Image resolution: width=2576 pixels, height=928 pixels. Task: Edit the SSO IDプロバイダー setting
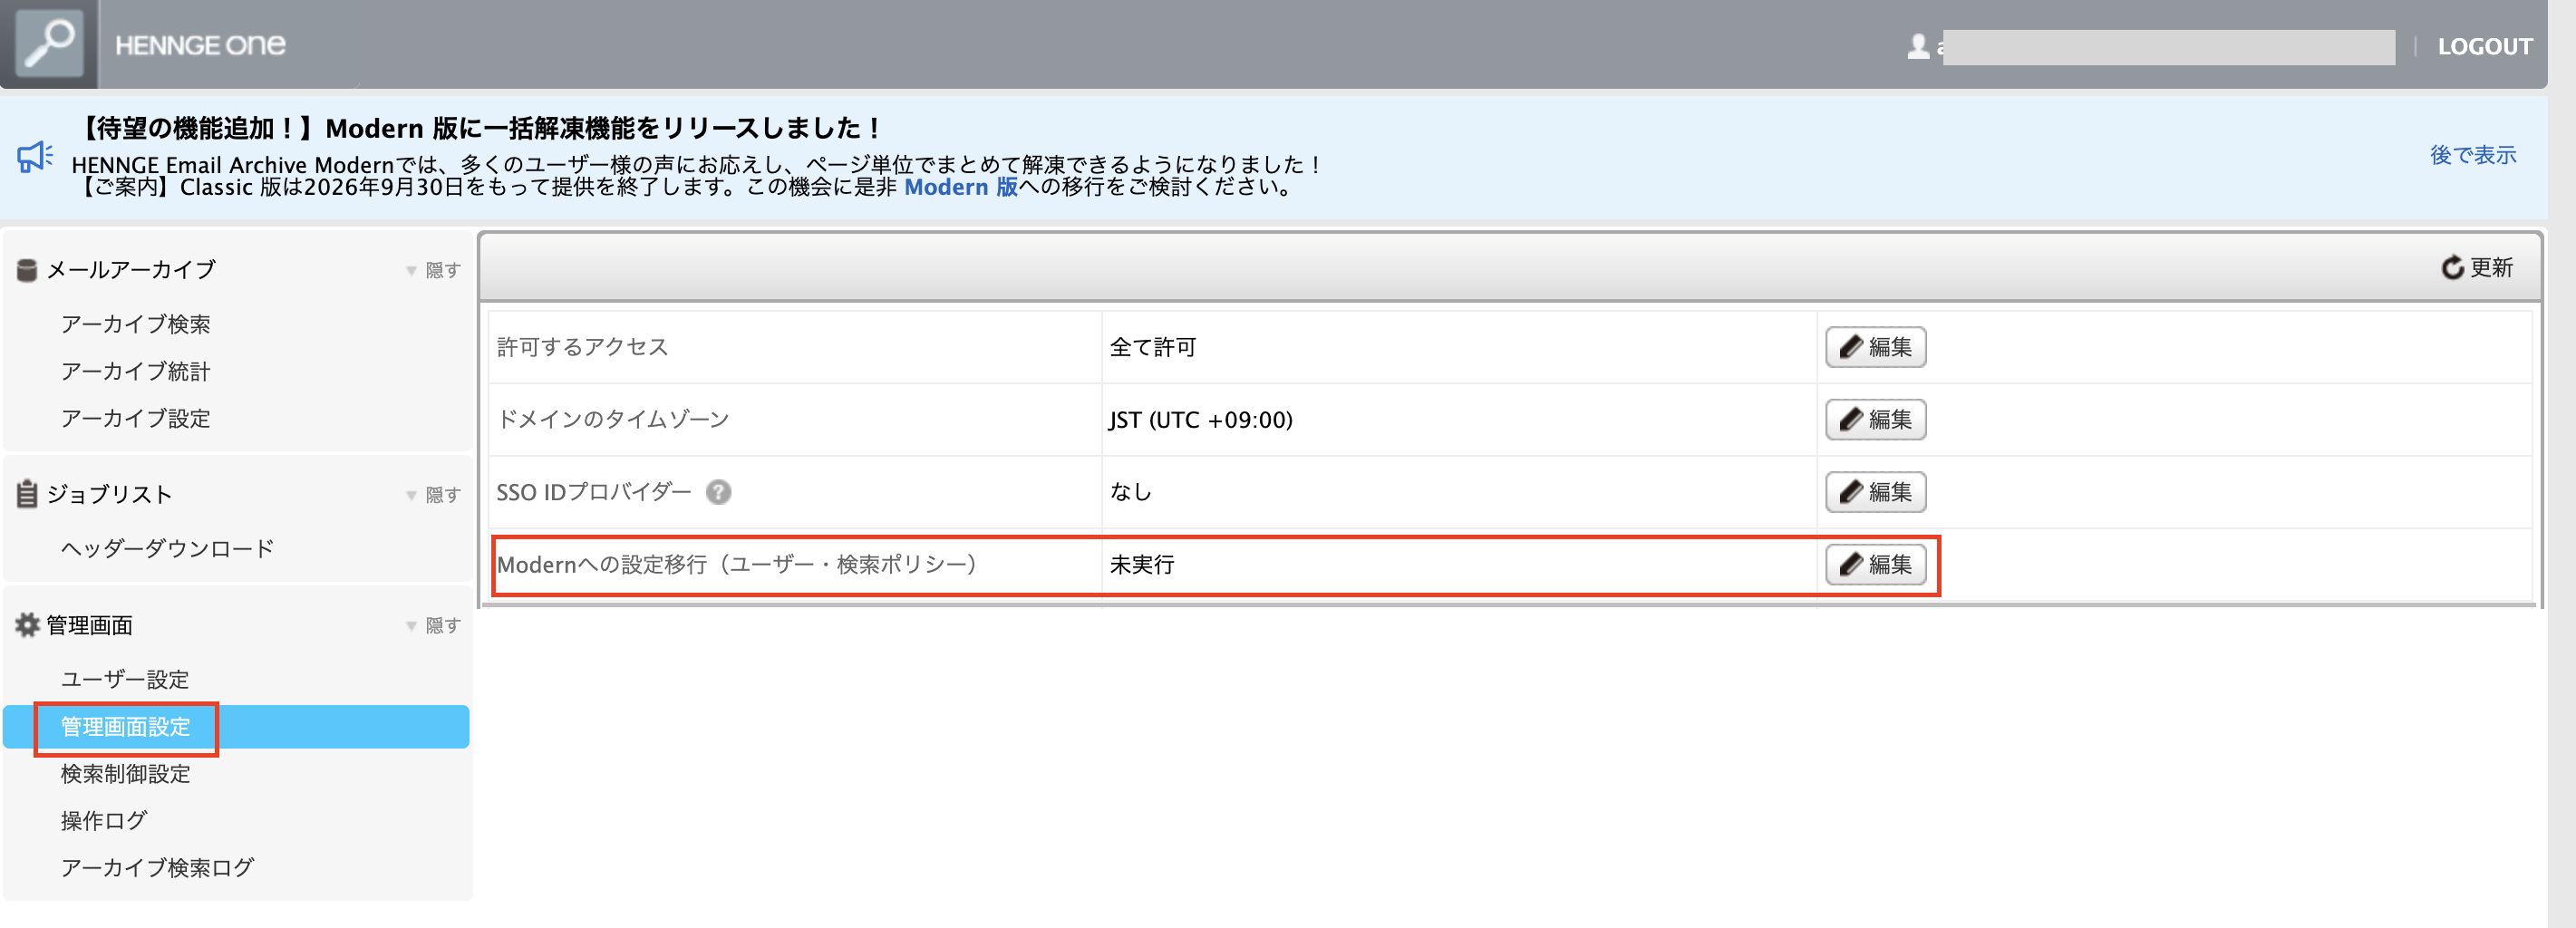(1875, 492)
